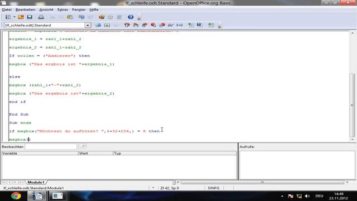Toggle the Enable Watch glasses icon
Viewport: 357px width, 201px height.
click(x=171, y=25)
